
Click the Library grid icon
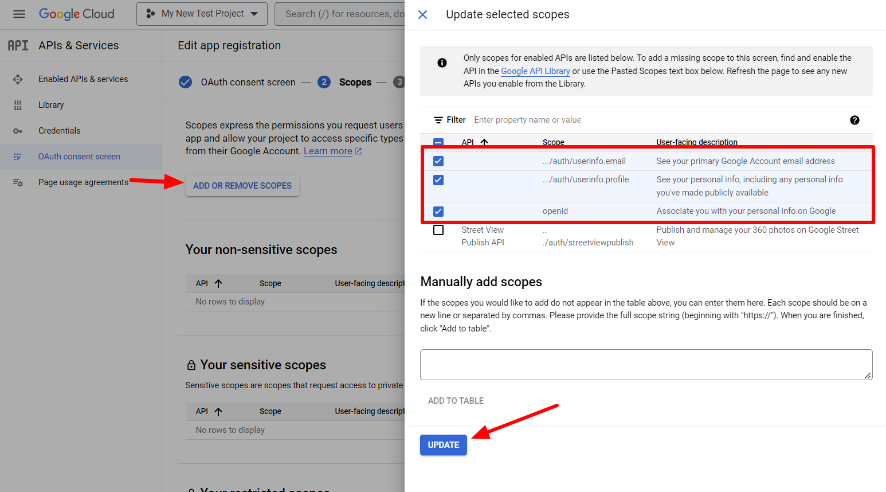(18, 105)
